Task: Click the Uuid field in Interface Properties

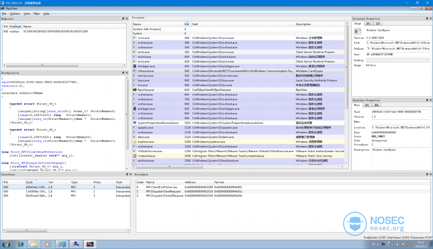Action: pyautogui.click(x=401, y=112)
